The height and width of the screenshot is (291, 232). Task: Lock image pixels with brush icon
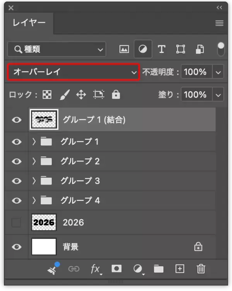coord(65,95)
